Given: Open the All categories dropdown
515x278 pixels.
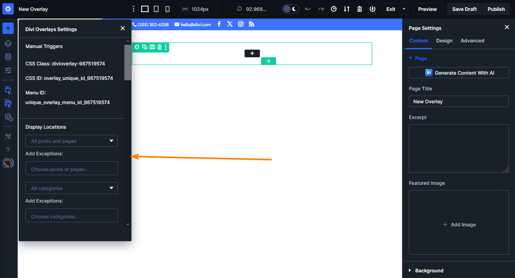Looking at the screenshot, I should [71, 188].
